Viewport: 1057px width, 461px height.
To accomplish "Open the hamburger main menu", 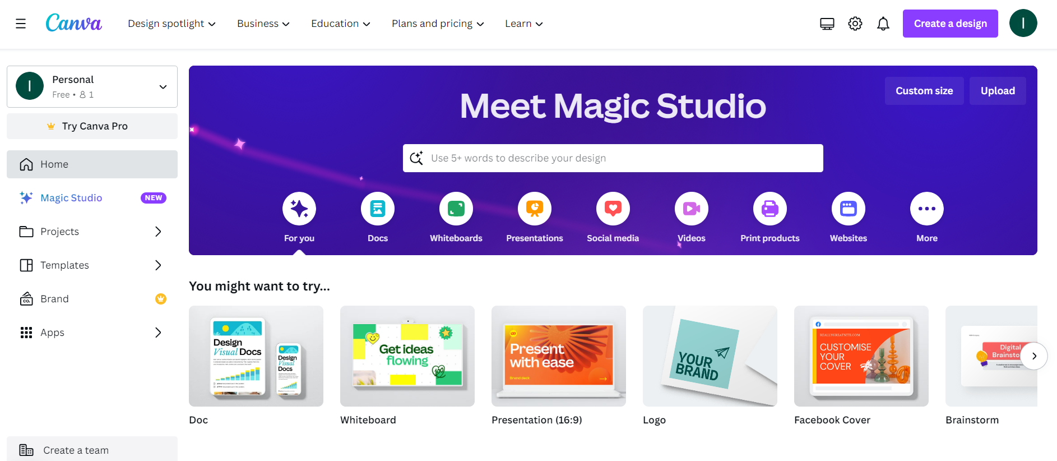I will (21, 24).
